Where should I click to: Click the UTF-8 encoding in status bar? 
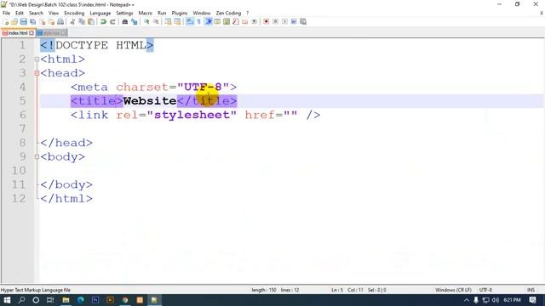(485, 290)
